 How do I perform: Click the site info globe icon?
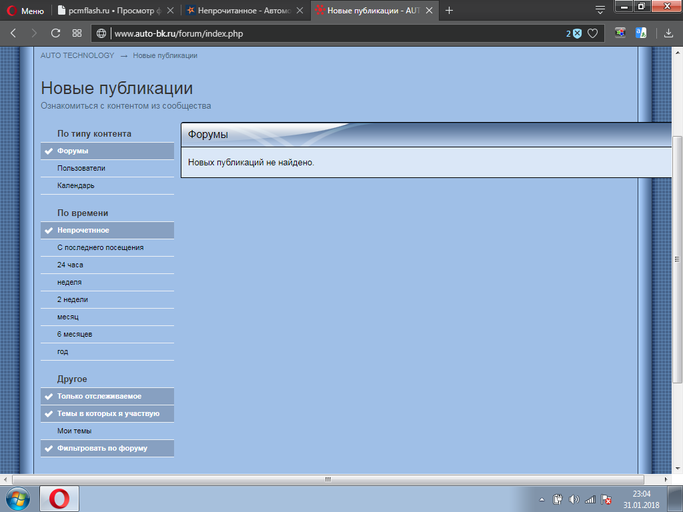[x=101, y=33]
